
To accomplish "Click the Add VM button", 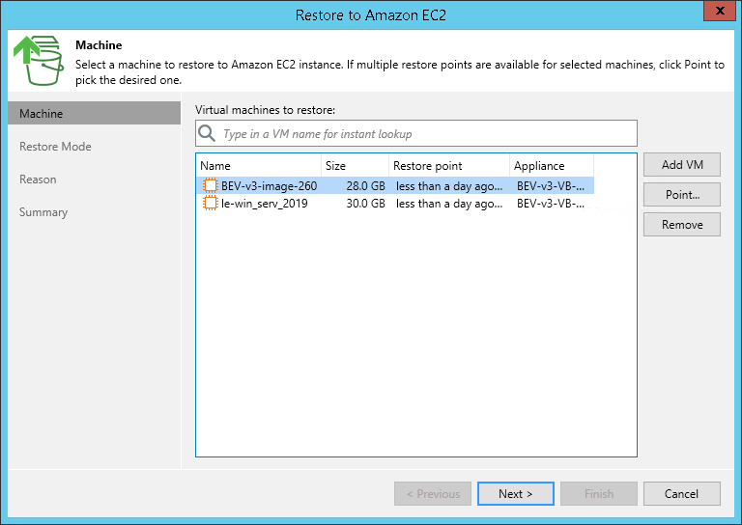I will (x=682, y=164).
